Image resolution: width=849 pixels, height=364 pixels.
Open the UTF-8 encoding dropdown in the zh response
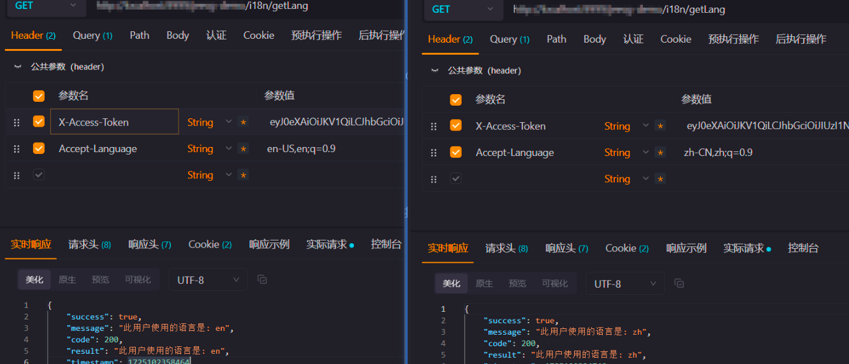point(624,283)
